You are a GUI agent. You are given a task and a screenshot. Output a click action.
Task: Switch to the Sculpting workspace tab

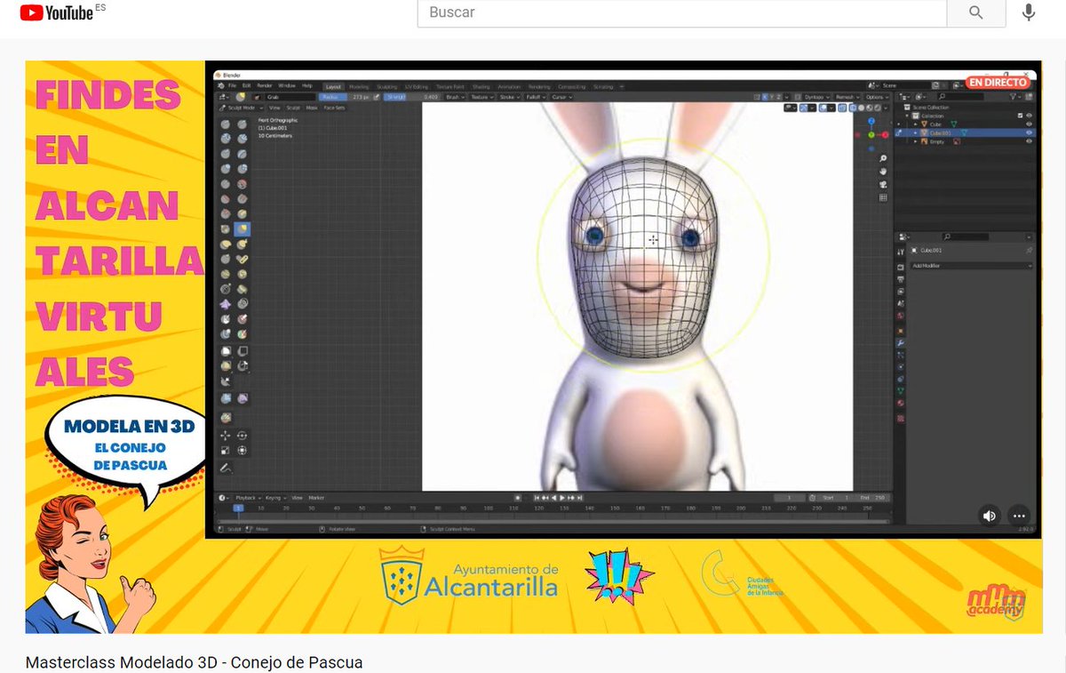[x=386, y=86]
